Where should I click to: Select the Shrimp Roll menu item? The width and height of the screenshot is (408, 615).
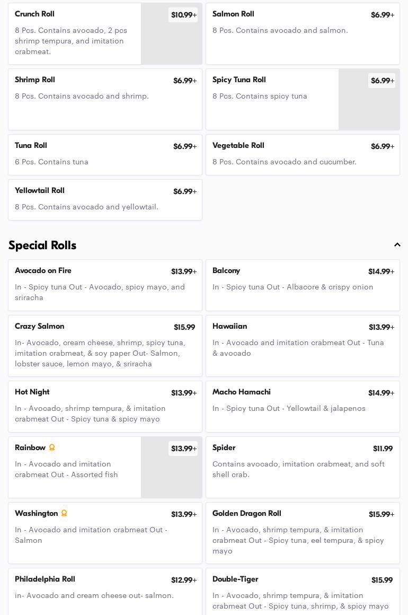pos(105,100)
